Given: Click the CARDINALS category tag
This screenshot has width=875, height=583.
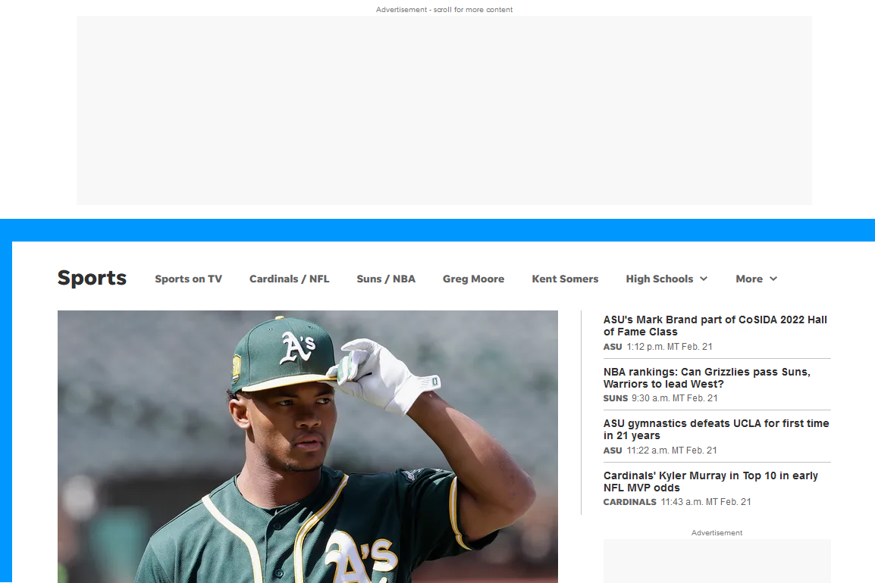Looking at the screenshot, I should 629,502.
